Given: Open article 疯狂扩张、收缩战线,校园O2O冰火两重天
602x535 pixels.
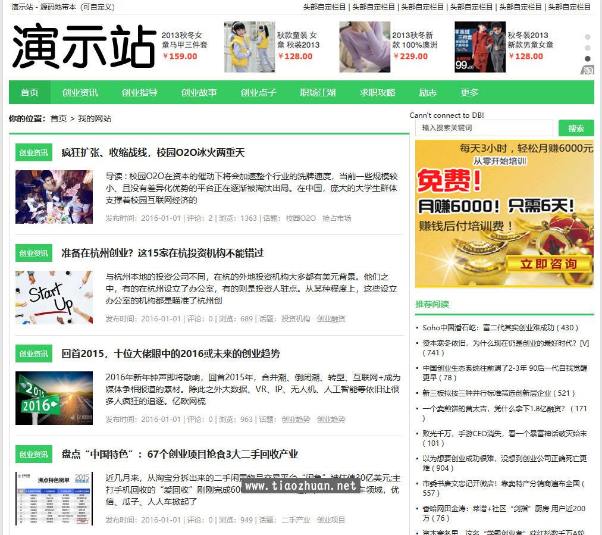Looking at the screenshot, I should tap(153, 153).
